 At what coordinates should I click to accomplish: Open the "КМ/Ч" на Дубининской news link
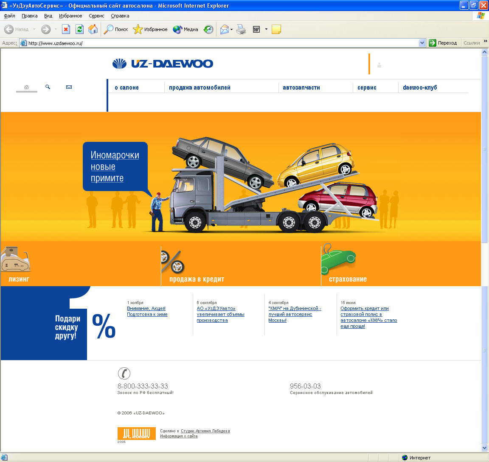(x=295, y=314)
